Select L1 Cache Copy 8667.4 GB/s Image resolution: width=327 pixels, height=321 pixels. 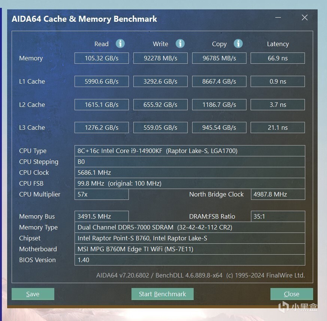click(x=219, y=81)
